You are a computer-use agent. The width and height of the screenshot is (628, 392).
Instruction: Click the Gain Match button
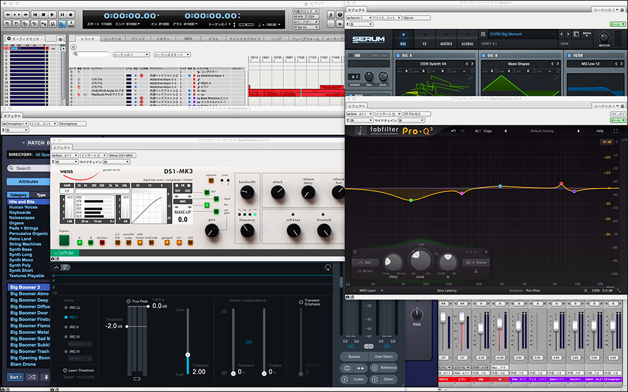coord(383,356)
